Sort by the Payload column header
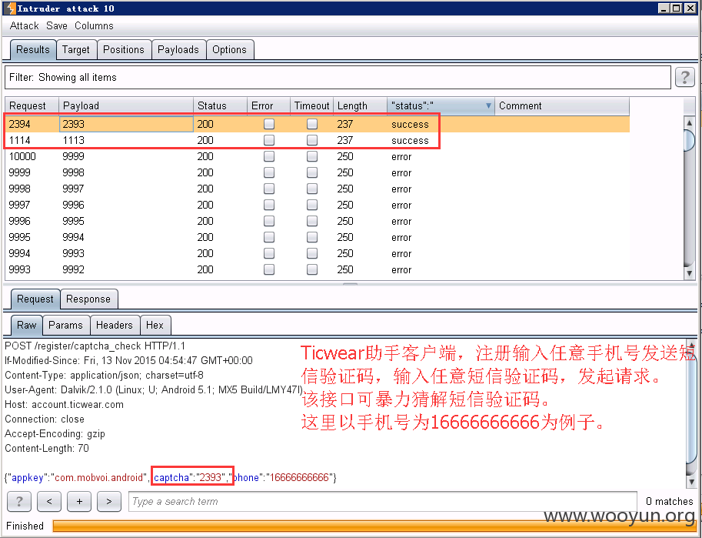 (126, 105)
